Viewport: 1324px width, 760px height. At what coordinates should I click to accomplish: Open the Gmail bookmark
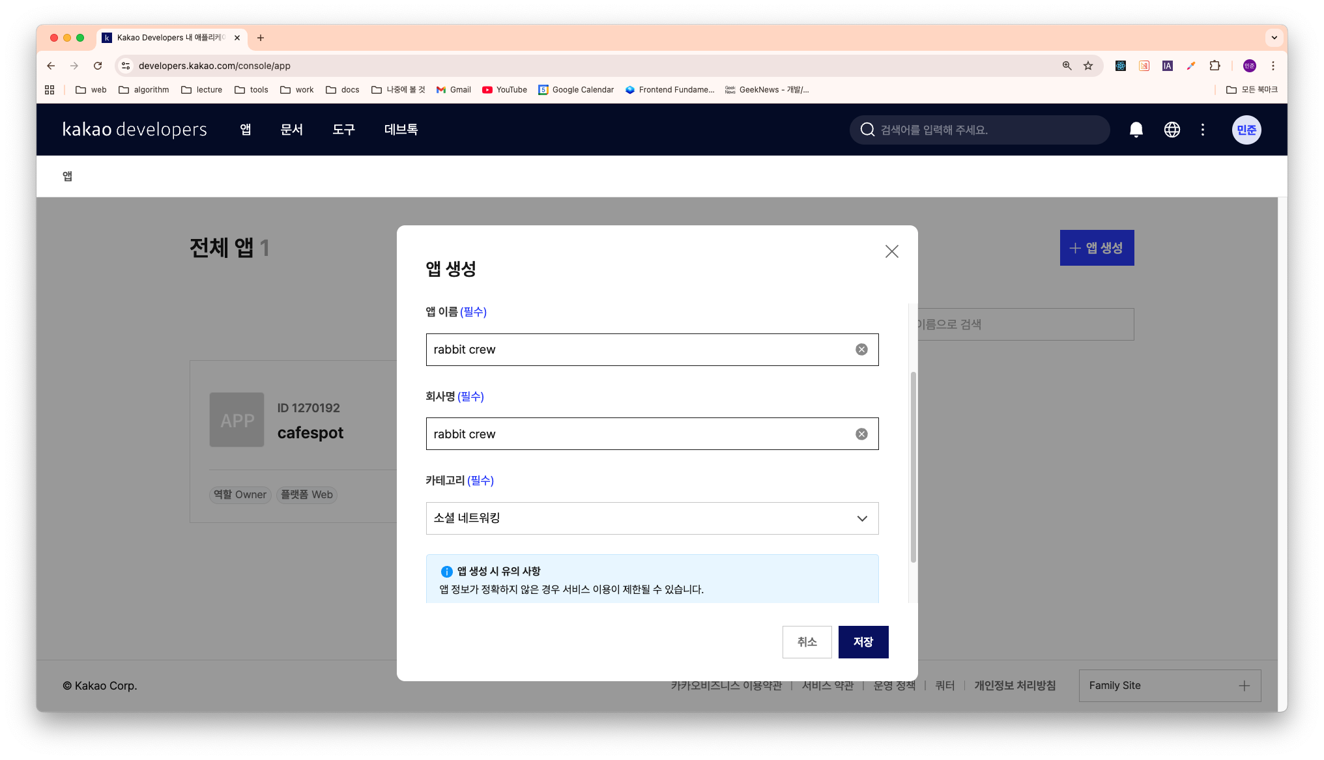[x=453, y=90]
